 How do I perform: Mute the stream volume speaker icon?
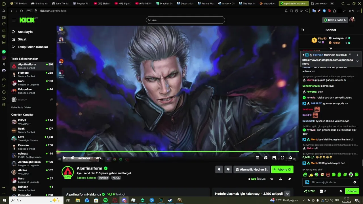point(73,158)
